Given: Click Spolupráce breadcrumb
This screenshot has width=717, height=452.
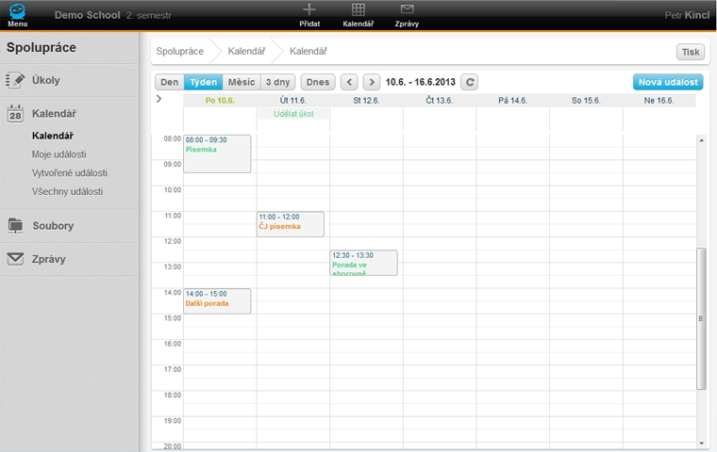Looking at the screenshot, I should pyautogui.click(x=179, y=51).
